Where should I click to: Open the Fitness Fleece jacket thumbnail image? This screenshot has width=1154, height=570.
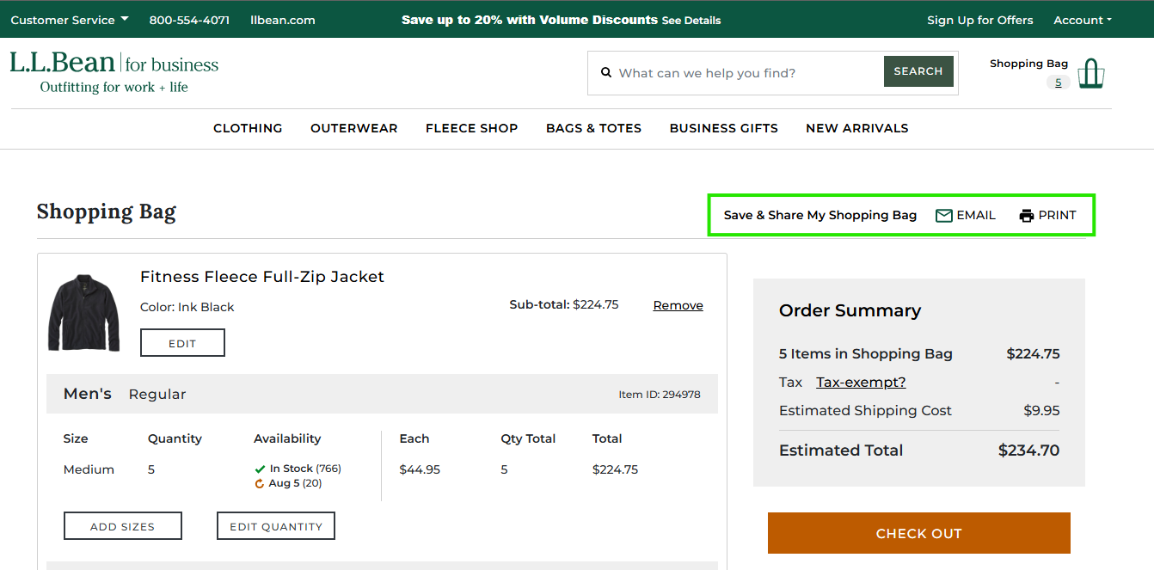84,313
